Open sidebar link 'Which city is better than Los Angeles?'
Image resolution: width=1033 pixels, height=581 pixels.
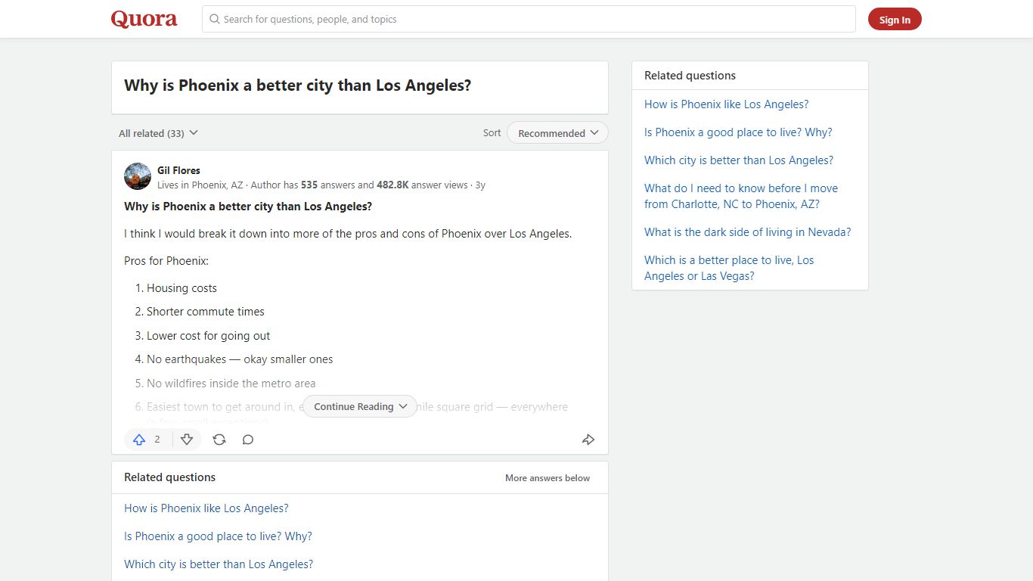tap(739, 160)
